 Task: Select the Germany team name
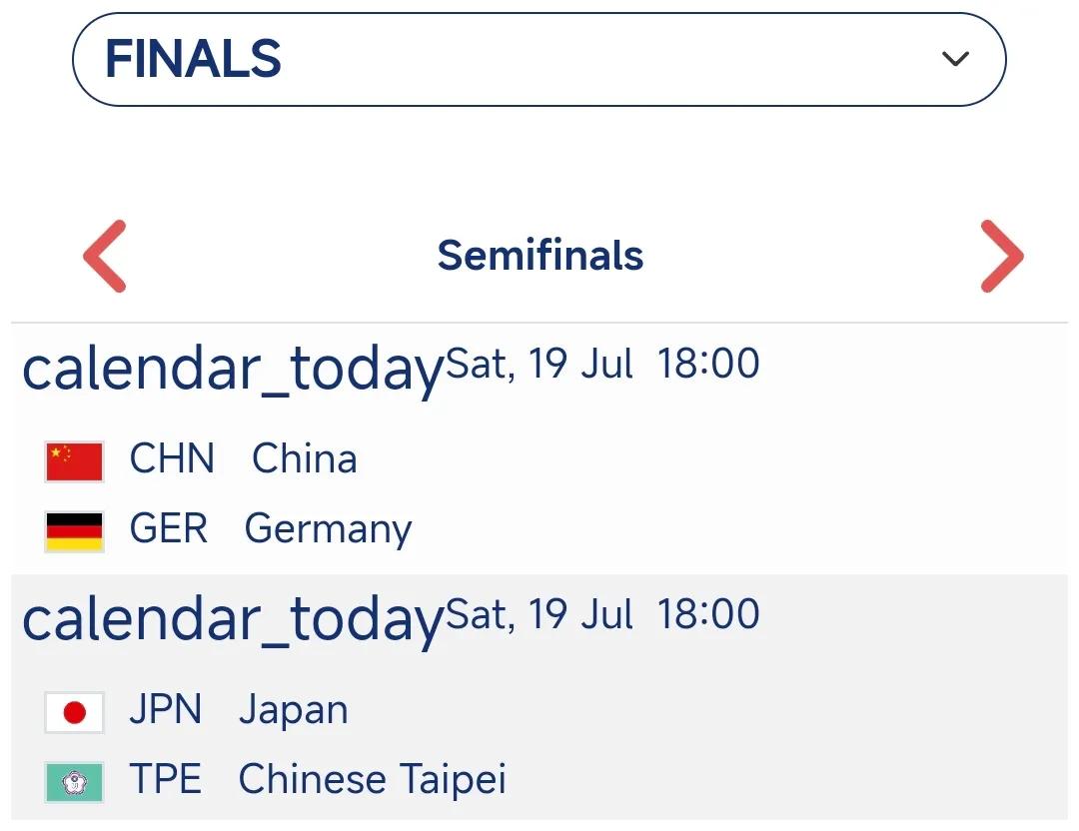[x=329, y=529]
